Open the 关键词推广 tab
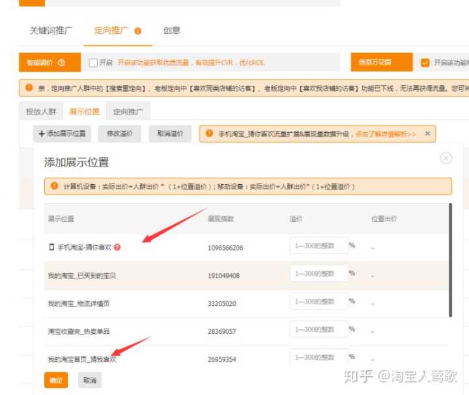469x395 pixels. [51, 31]
